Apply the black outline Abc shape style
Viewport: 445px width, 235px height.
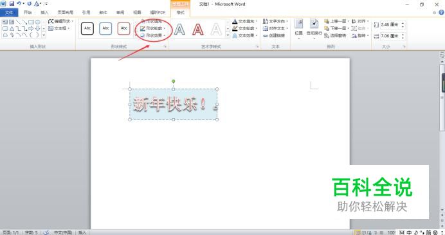tap(87, 29)
